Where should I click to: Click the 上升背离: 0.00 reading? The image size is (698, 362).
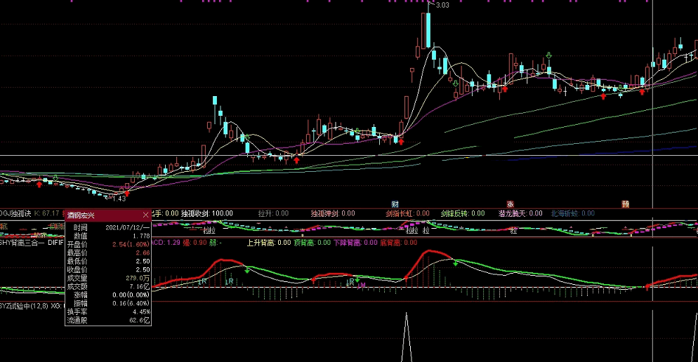point(269,243)
